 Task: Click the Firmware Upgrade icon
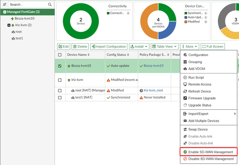tap(185, 98)
